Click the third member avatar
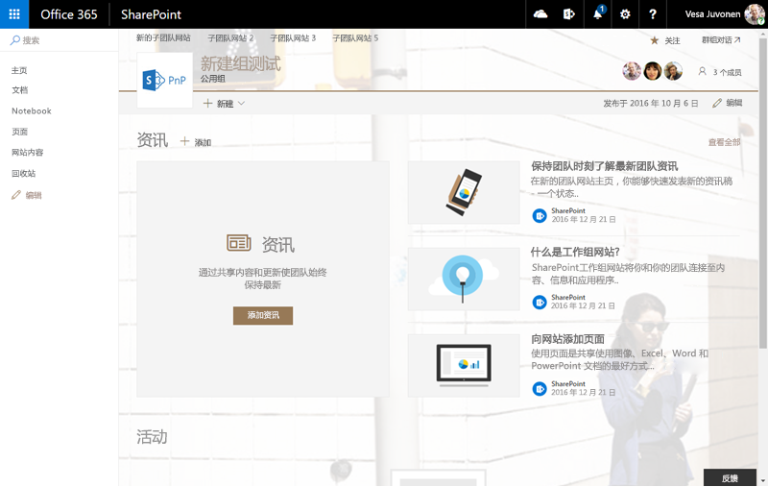This screenshot has height=487, width=768. (x=674, y=71)
